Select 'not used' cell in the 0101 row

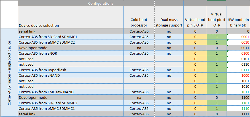(x=71, y=59)
